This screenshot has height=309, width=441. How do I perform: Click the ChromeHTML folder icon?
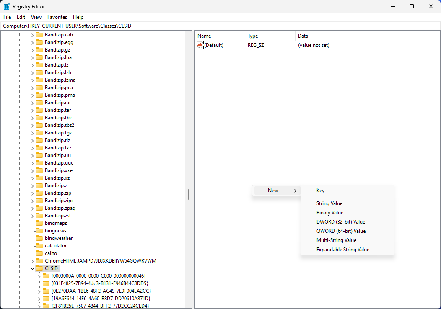[x=39, y=261]
